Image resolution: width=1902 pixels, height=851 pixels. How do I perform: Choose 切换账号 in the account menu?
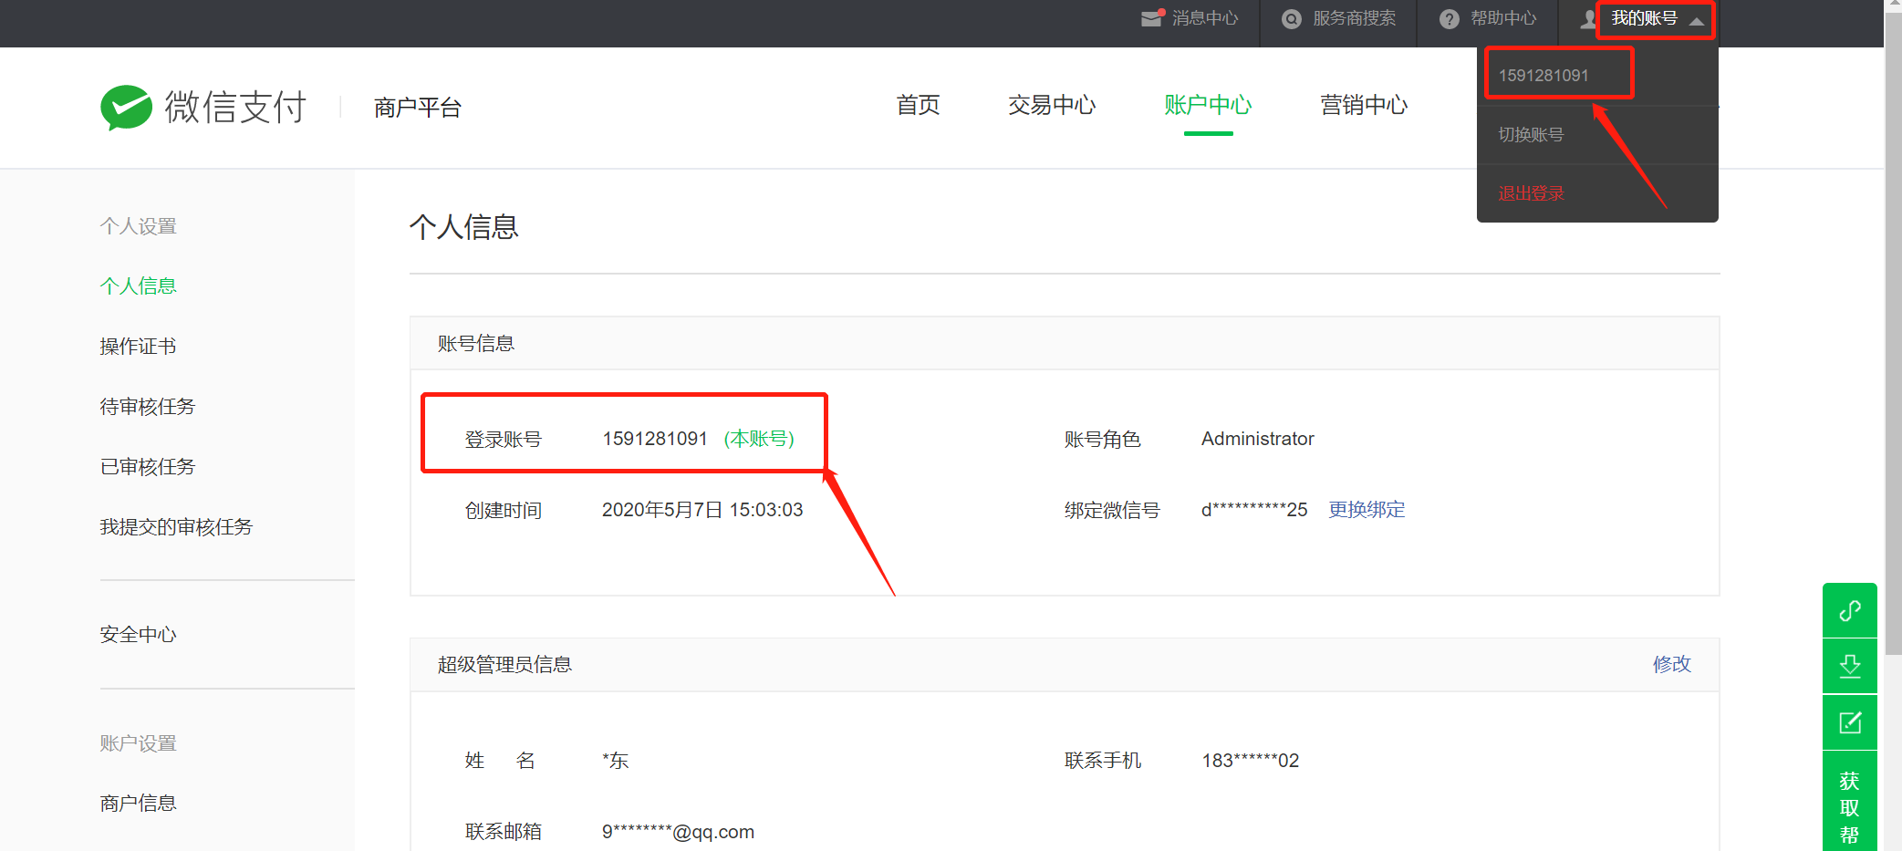(1531, 135)
